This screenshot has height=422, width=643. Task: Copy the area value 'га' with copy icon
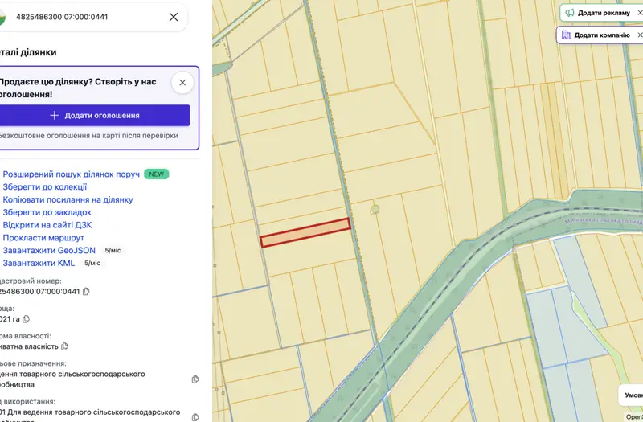coord(27,319)
